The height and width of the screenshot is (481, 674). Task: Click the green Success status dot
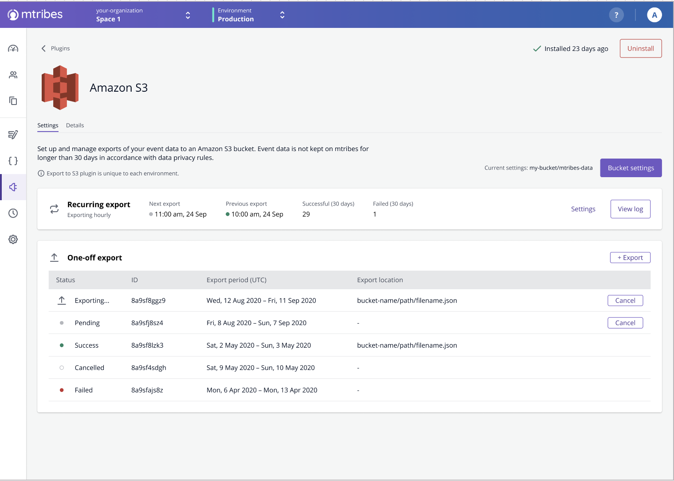(x=62, y=345)
